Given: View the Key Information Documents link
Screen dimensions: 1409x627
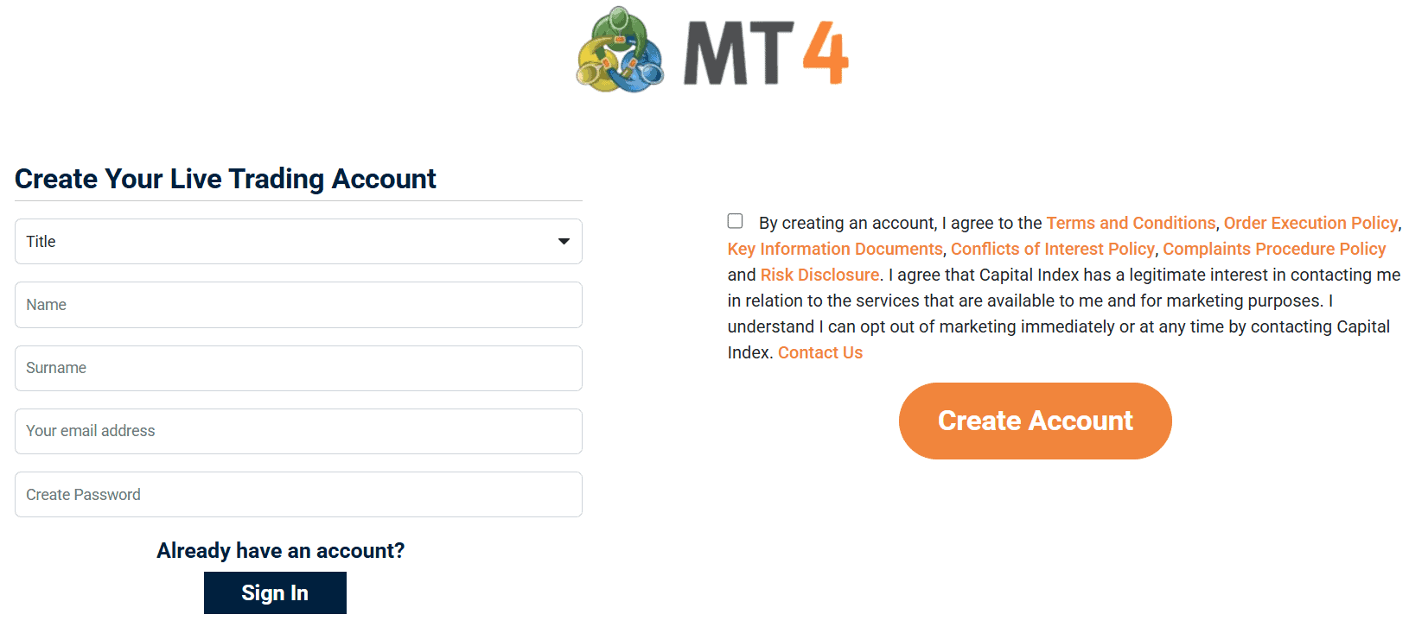Looking at the screenshot, I should (x=835, y=249).
